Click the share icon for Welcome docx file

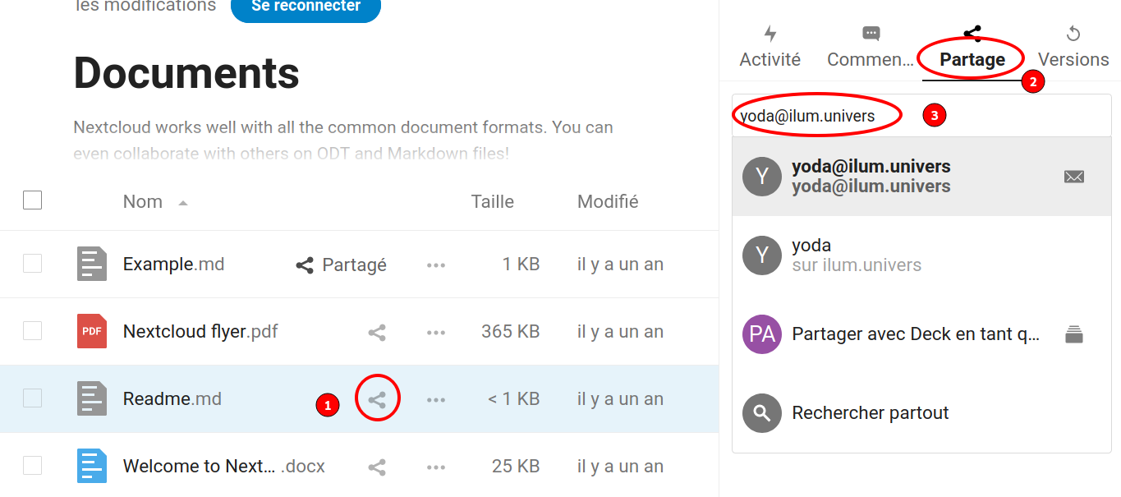coord(377,467)
